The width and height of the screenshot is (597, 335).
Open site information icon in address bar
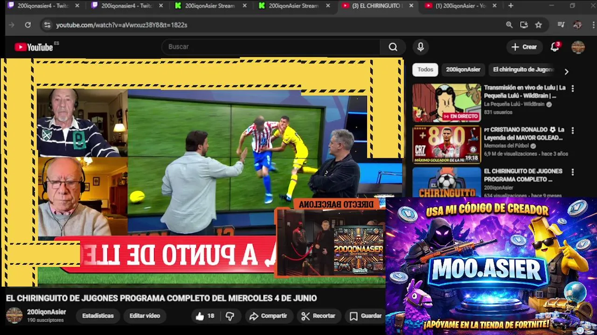[x=47, y=25]
